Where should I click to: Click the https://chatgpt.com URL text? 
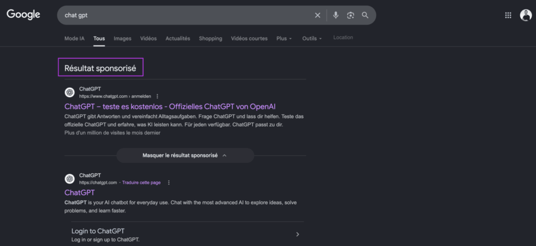[x=98, y=183]
